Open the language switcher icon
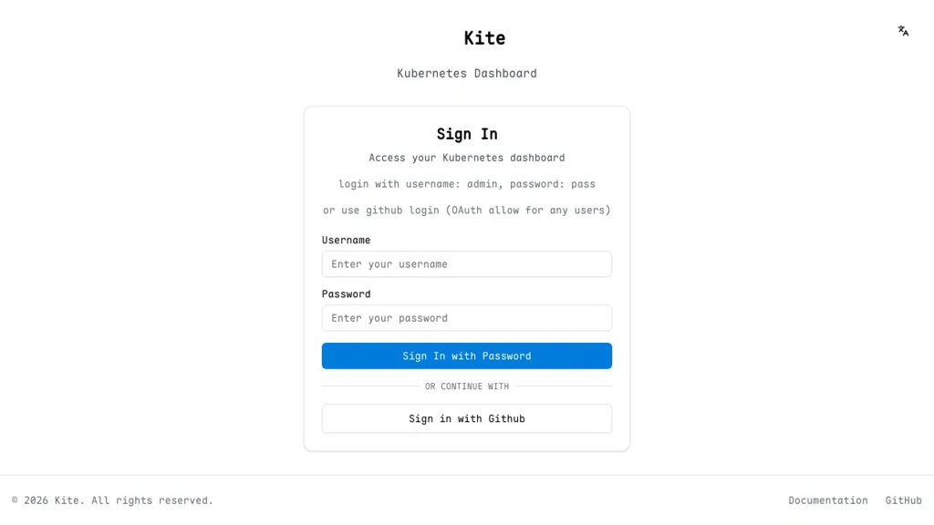This screenshot has width=934, height=525. 903,31
